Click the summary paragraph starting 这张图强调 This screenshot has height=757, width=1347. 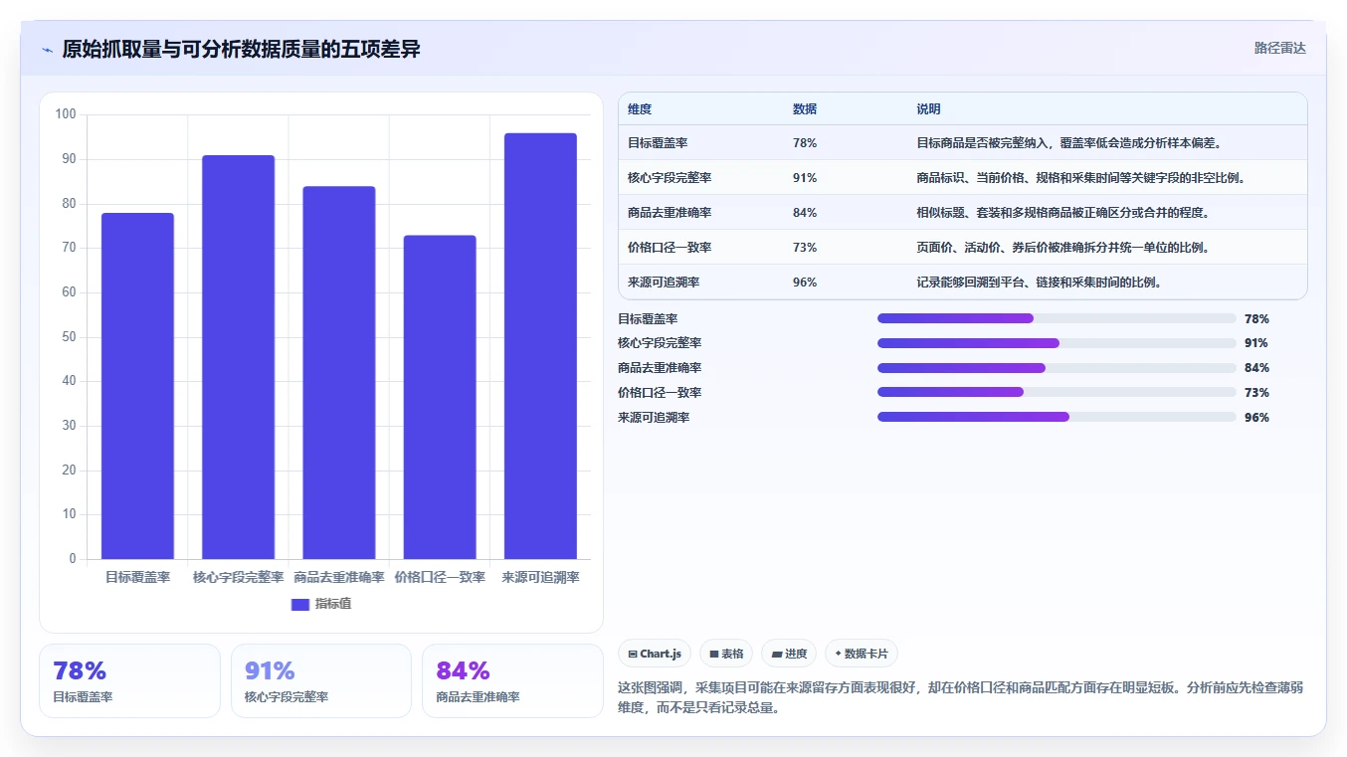tap(961, 698)
